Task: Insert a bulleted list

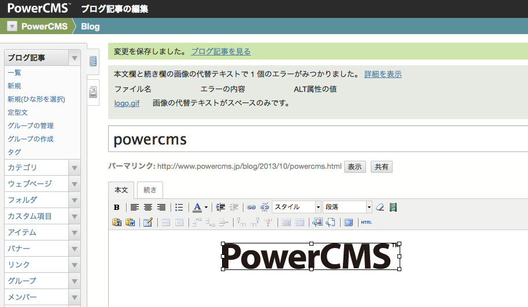Action: point(179,207)
